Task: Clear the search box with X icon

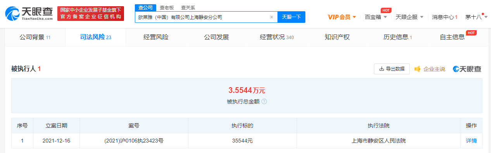Action: tap(271, 17)
